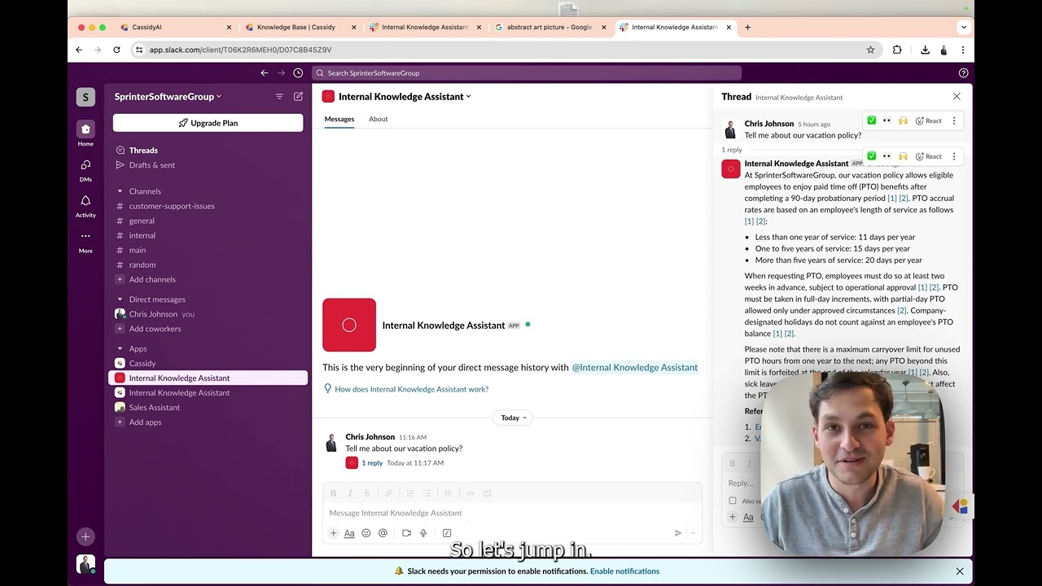Record audio clip microphone icon
This screenshot has width=1042, height=586.
coord(423,533)
